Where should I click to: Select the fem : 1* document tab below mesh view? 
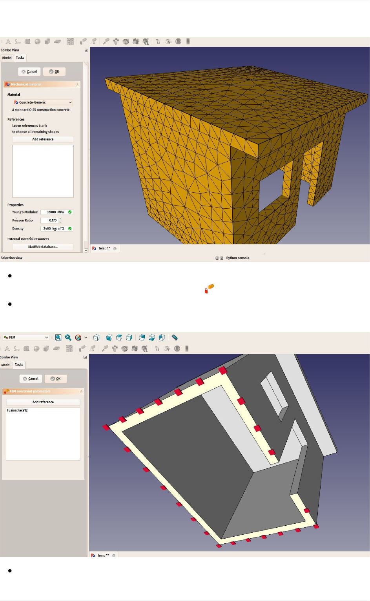pos(104,248)
